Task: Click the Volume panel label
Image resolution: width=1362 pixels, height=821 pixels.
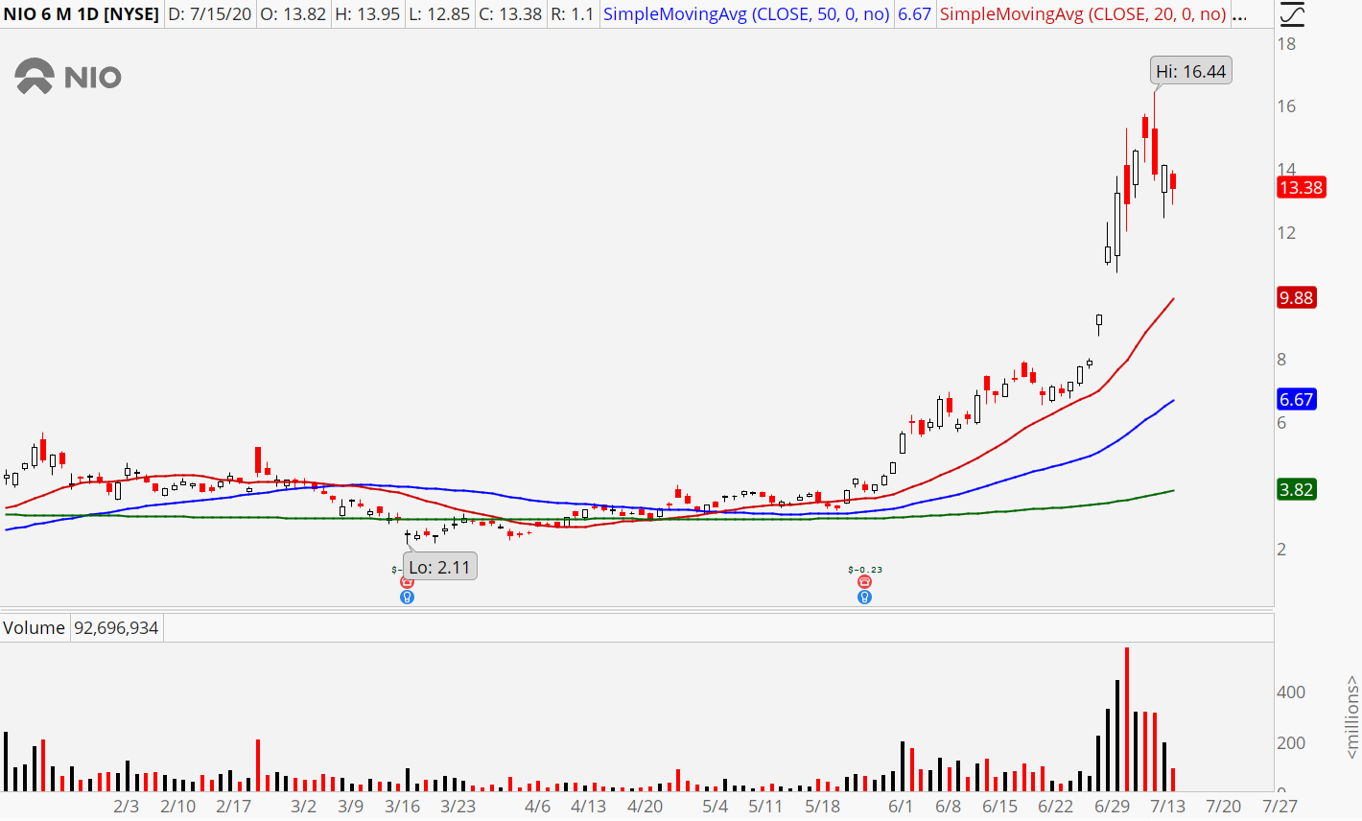Action: tap(35, 628)
